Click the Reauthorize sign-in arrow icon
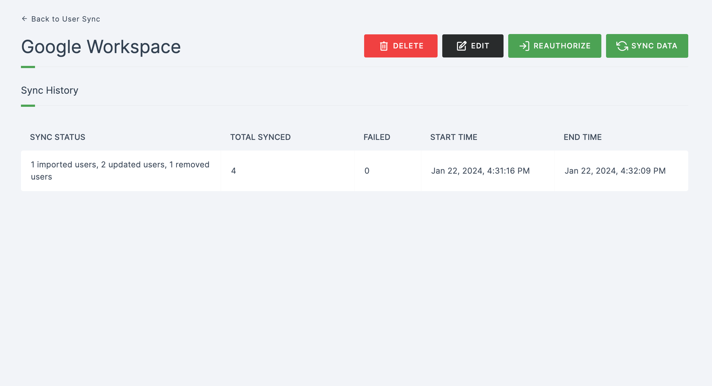Viewport: 712px width, 386px height. pos(524,46)
